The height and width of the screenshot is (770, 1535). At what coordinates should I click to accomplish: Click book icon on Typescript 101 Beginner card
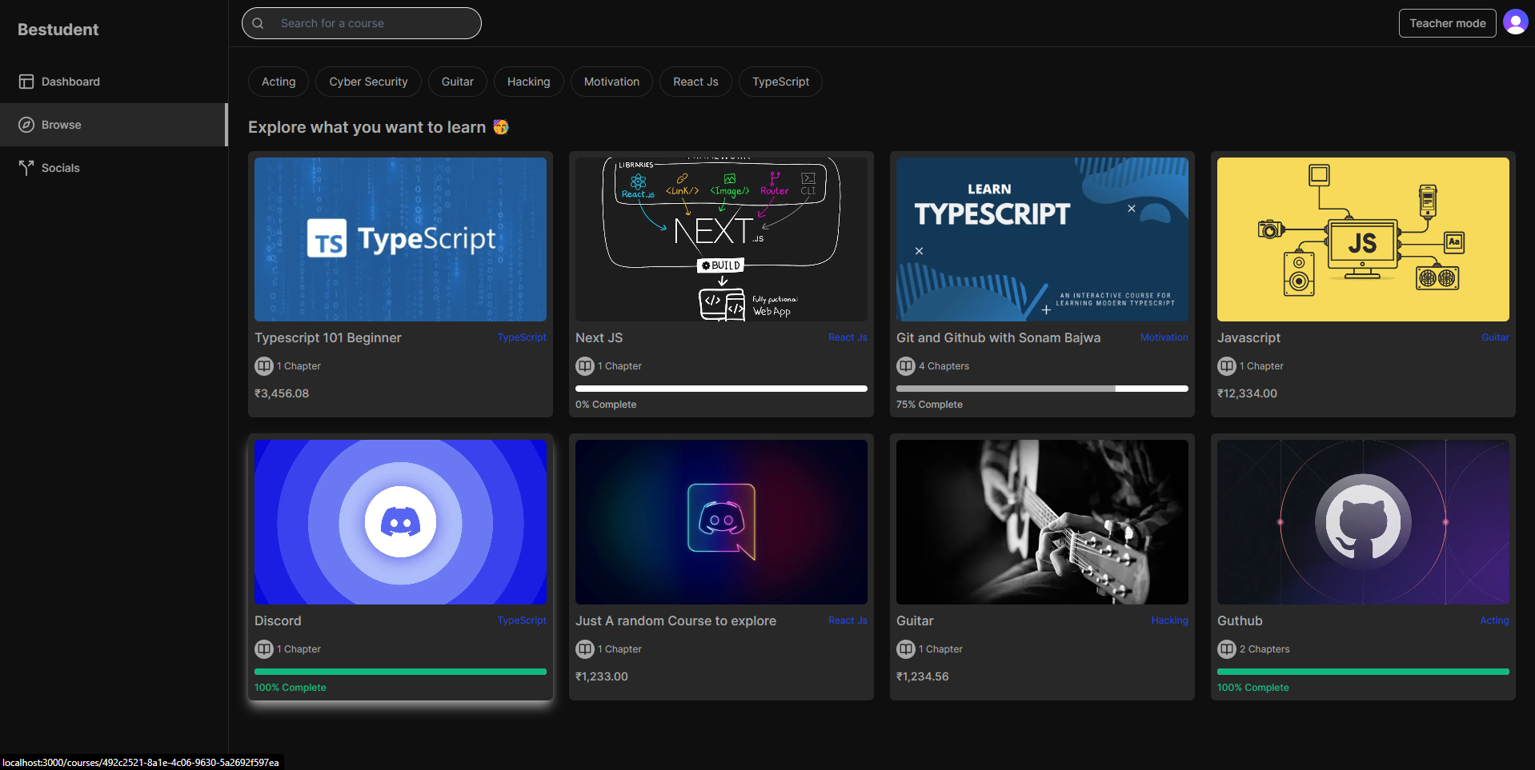(264, 366)
